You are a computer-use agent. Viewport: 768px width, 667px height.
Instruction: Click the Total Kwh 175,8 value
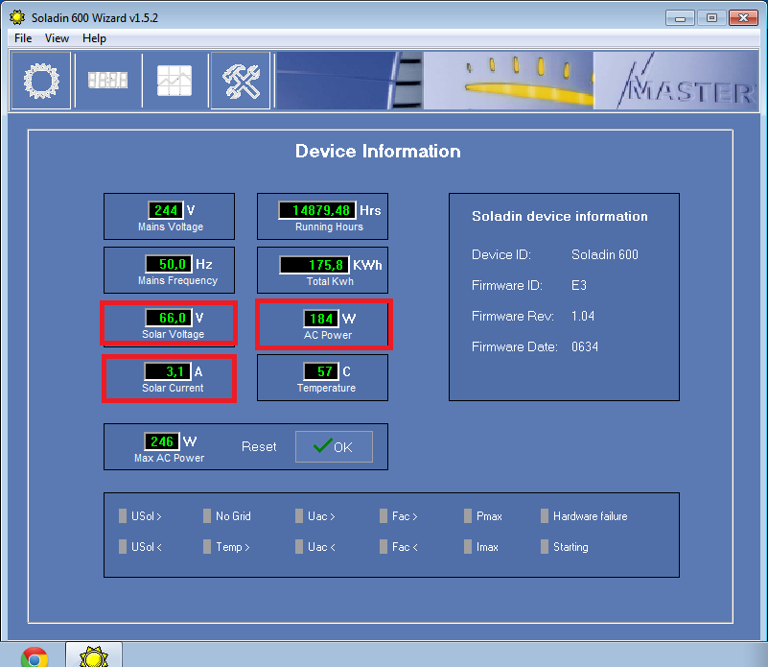314,265
